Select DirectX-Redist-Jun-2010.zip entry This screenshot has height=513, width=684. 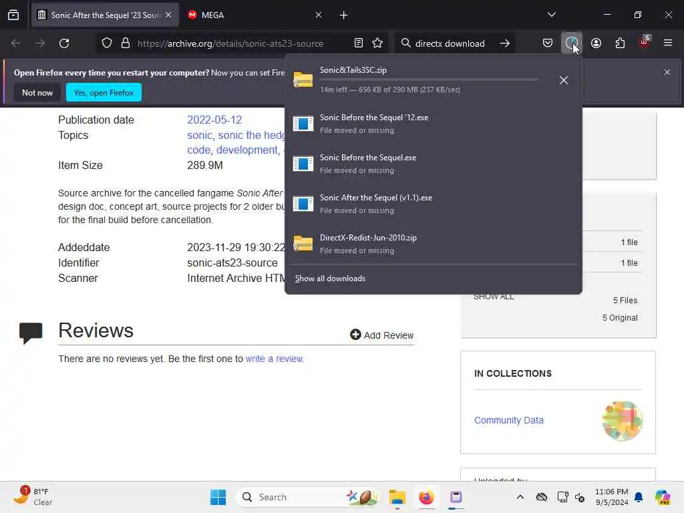[433, 244]
